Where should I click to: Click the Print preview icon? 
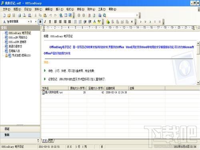pos(24,16)
